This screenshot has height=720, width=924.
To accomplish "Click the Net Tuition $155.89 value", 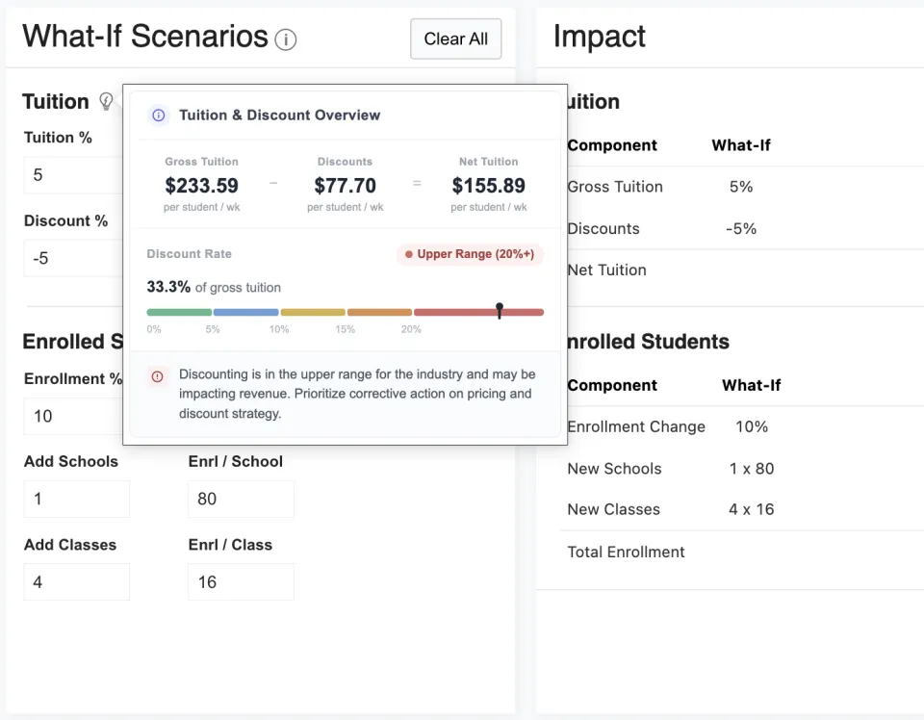I will point(489,185).
